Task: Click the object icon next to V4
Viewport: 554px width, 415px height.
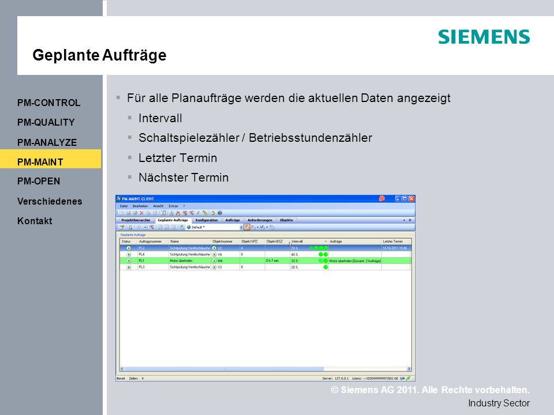Action: pyautogui.click(x=214, y=254)
